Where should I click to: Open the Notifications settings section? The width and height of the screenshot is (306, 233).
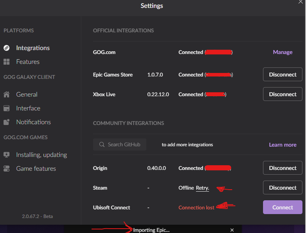(x=34, y=122)
